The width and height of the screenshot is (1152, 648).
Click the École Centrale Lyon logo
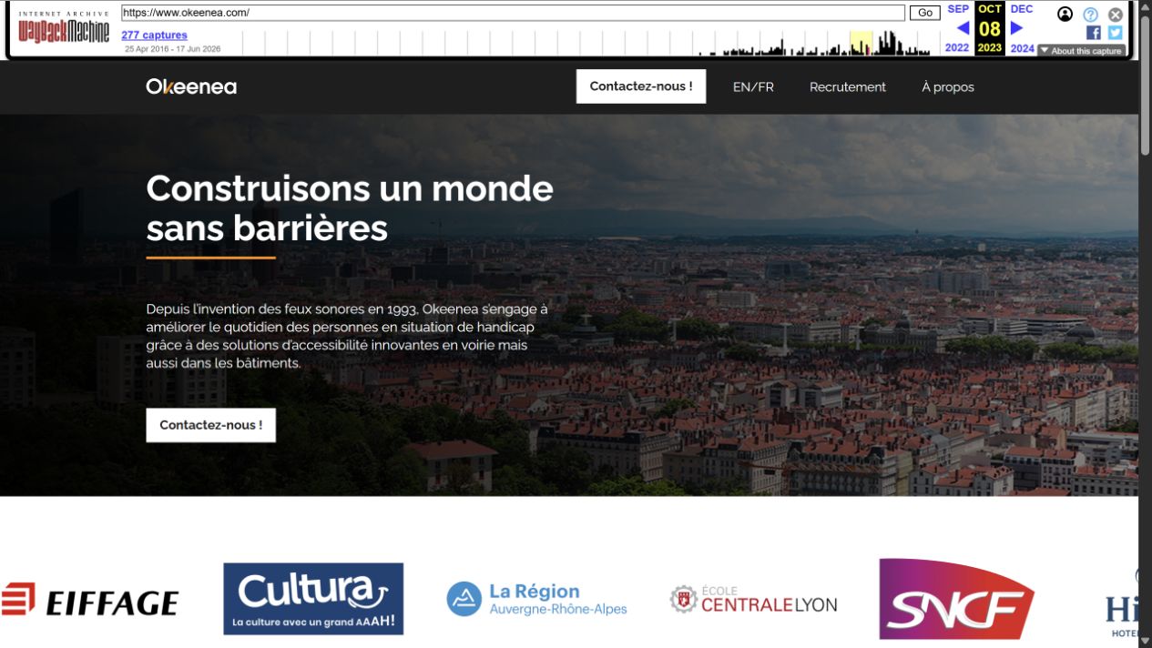click(x=753, y=600)
